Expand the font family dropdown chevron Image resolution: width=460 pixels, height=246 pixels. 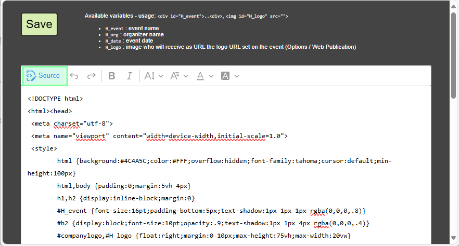[x=186, y=76]
